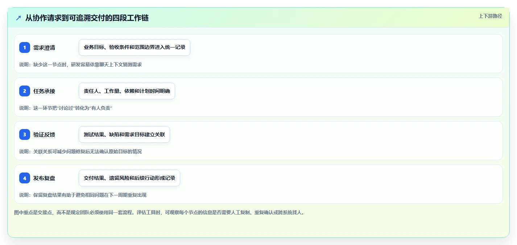
Task: Click the 责任人、工作量、依赖和计划时间明确 chip
Action: [127, 91]
